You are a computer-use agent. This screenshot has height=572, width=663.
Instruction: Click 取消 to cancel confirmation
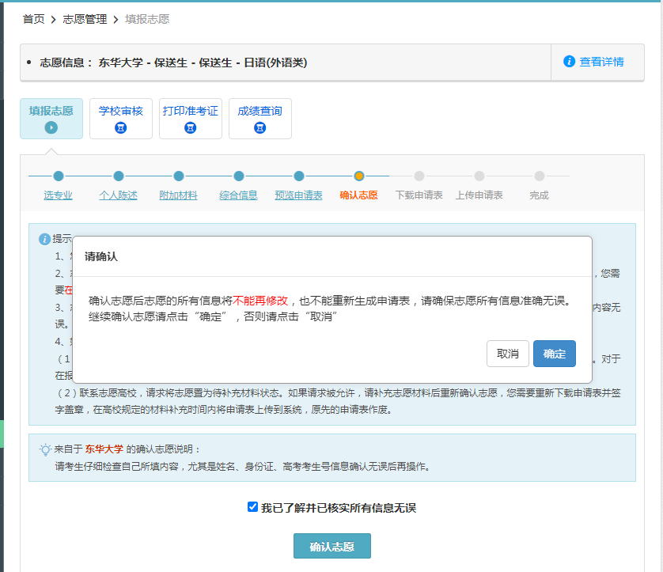507,354
